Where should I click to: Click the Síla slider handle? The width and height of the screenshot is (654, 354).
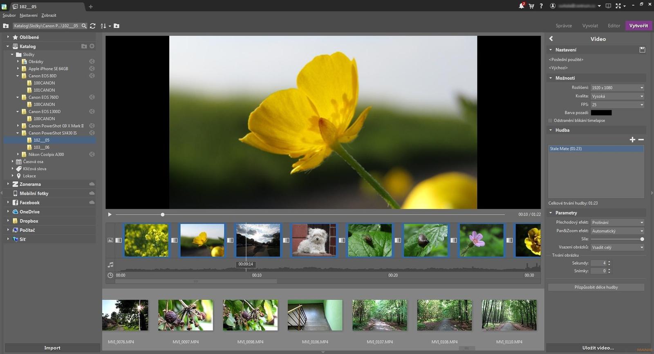[642, 239]
